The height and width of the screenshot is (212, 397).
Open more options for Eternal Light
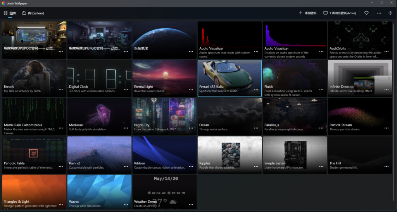tap(191, 90)
